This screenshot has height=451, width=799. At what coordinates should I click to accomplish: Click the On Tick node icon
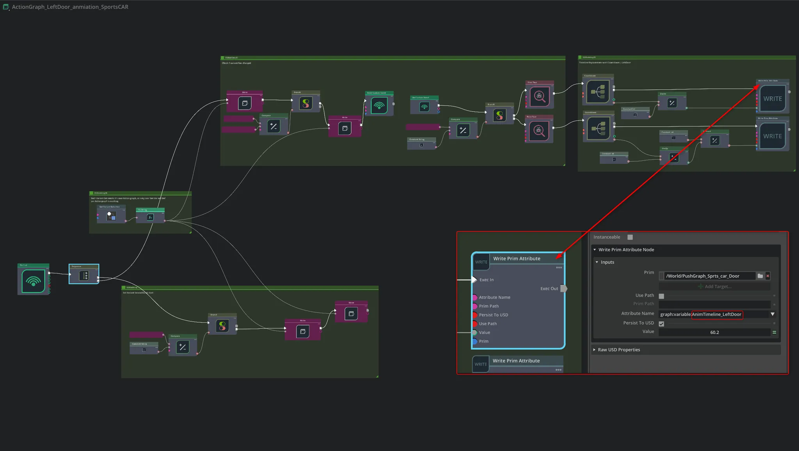[x=33, y=281]
